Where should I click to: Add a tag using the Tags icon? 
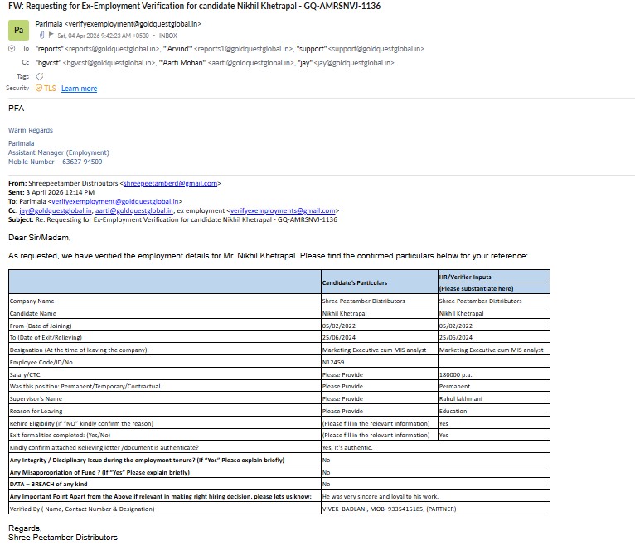pyautogui.click(x=40, y=76)
